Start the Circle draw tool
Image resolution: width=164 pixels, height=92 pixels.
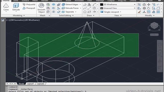coord(94,8)
